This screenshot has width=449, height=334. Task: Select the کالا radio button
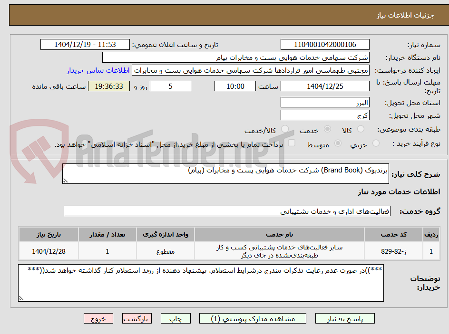coord(361,129)
